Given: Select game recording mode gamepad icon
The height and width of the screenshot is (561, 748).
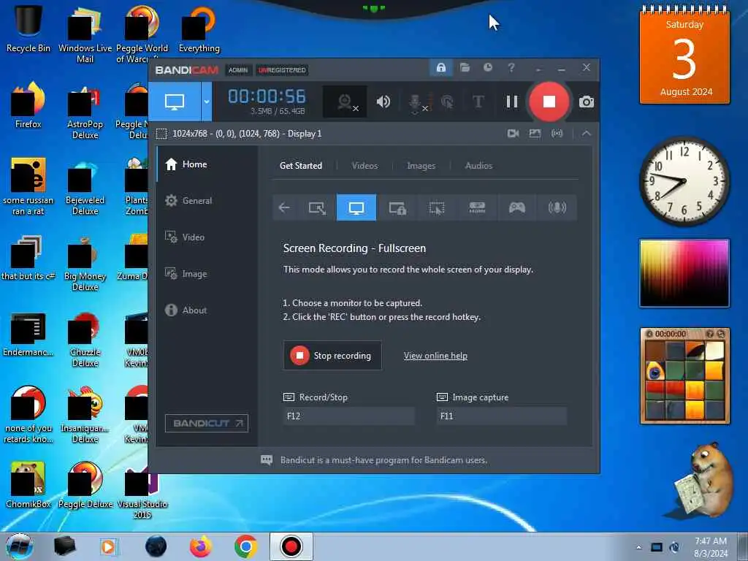Looking at the screenshot, I should (516, 207).
